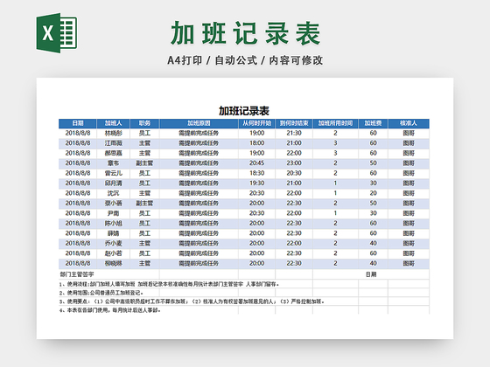490x367 pixels.
Task: Click the 23:00 end time cell
Action: [294, 163]
